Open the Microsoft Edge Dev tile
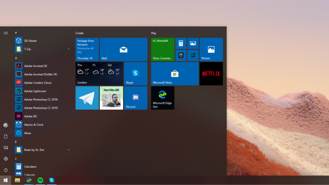 tap(163, 98)
